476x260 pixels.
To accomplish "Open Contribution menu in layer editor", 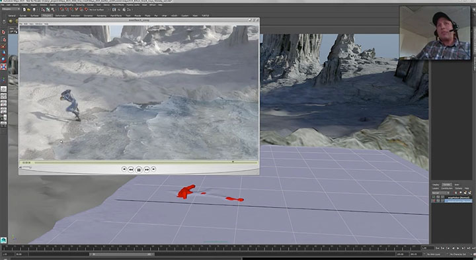I will click(x=447, y=189).
